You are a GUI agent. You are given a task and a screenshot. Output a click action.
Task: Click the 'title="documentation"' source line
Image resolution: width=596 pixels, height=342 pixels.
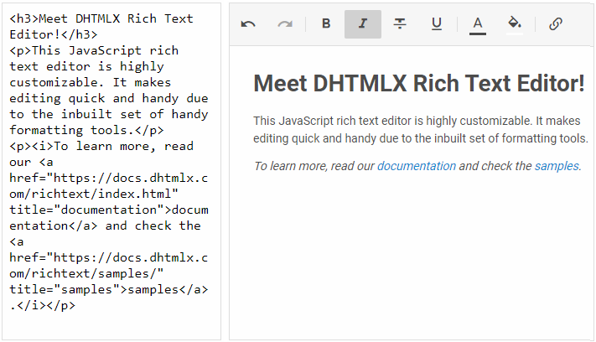pos(109,210)
